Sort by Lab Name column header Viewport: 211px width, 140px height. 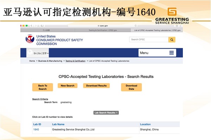(x=58, y=124)
